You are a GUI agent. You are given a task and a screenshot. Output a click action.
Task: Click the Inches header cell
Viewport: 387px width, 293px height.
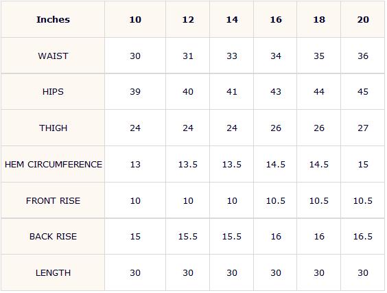[53, 19]
